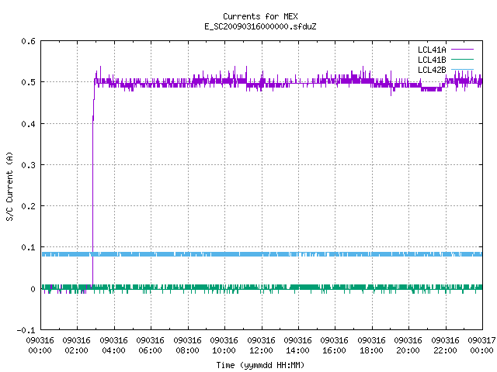Click the x-axis tick label 090316 20:00
The width and height of the screenshot is (497, 372).
coord(408,346)
